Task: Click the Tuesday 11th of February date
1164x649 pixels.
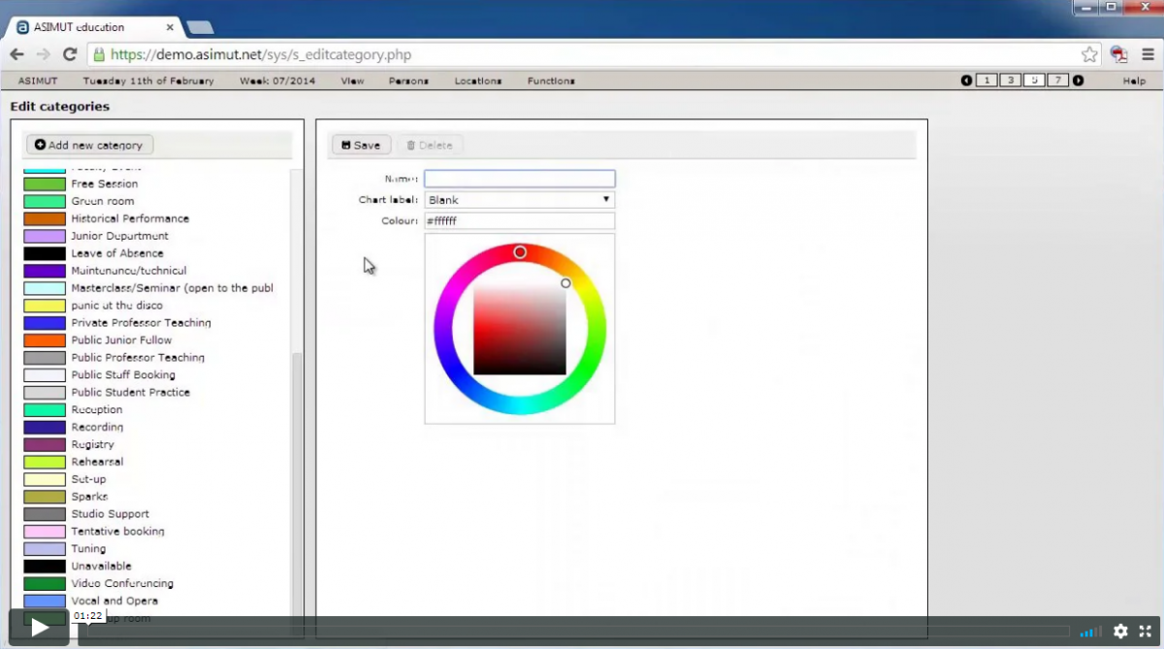Action: pyautogui.click(x=147, y=81)
